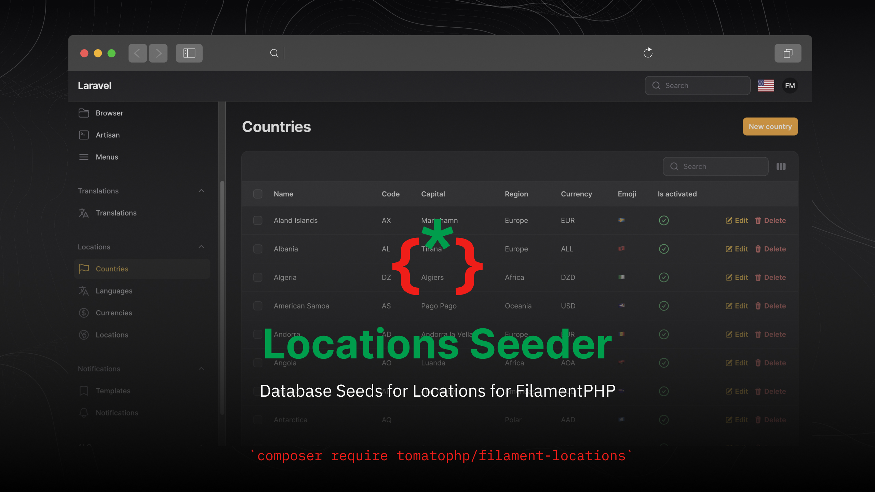875x492 pixels.
Task: Click the Artisan sidebar icon
Action: [84, 135]
